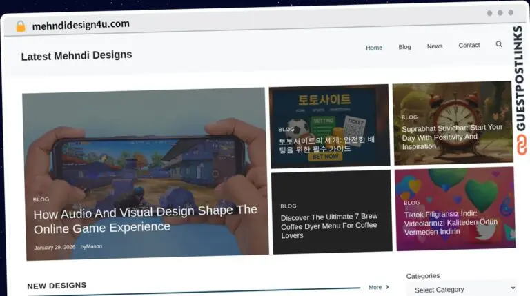This screenshot has width=530, height=296.
Task: Open the News navigation link
Action: 435,46
